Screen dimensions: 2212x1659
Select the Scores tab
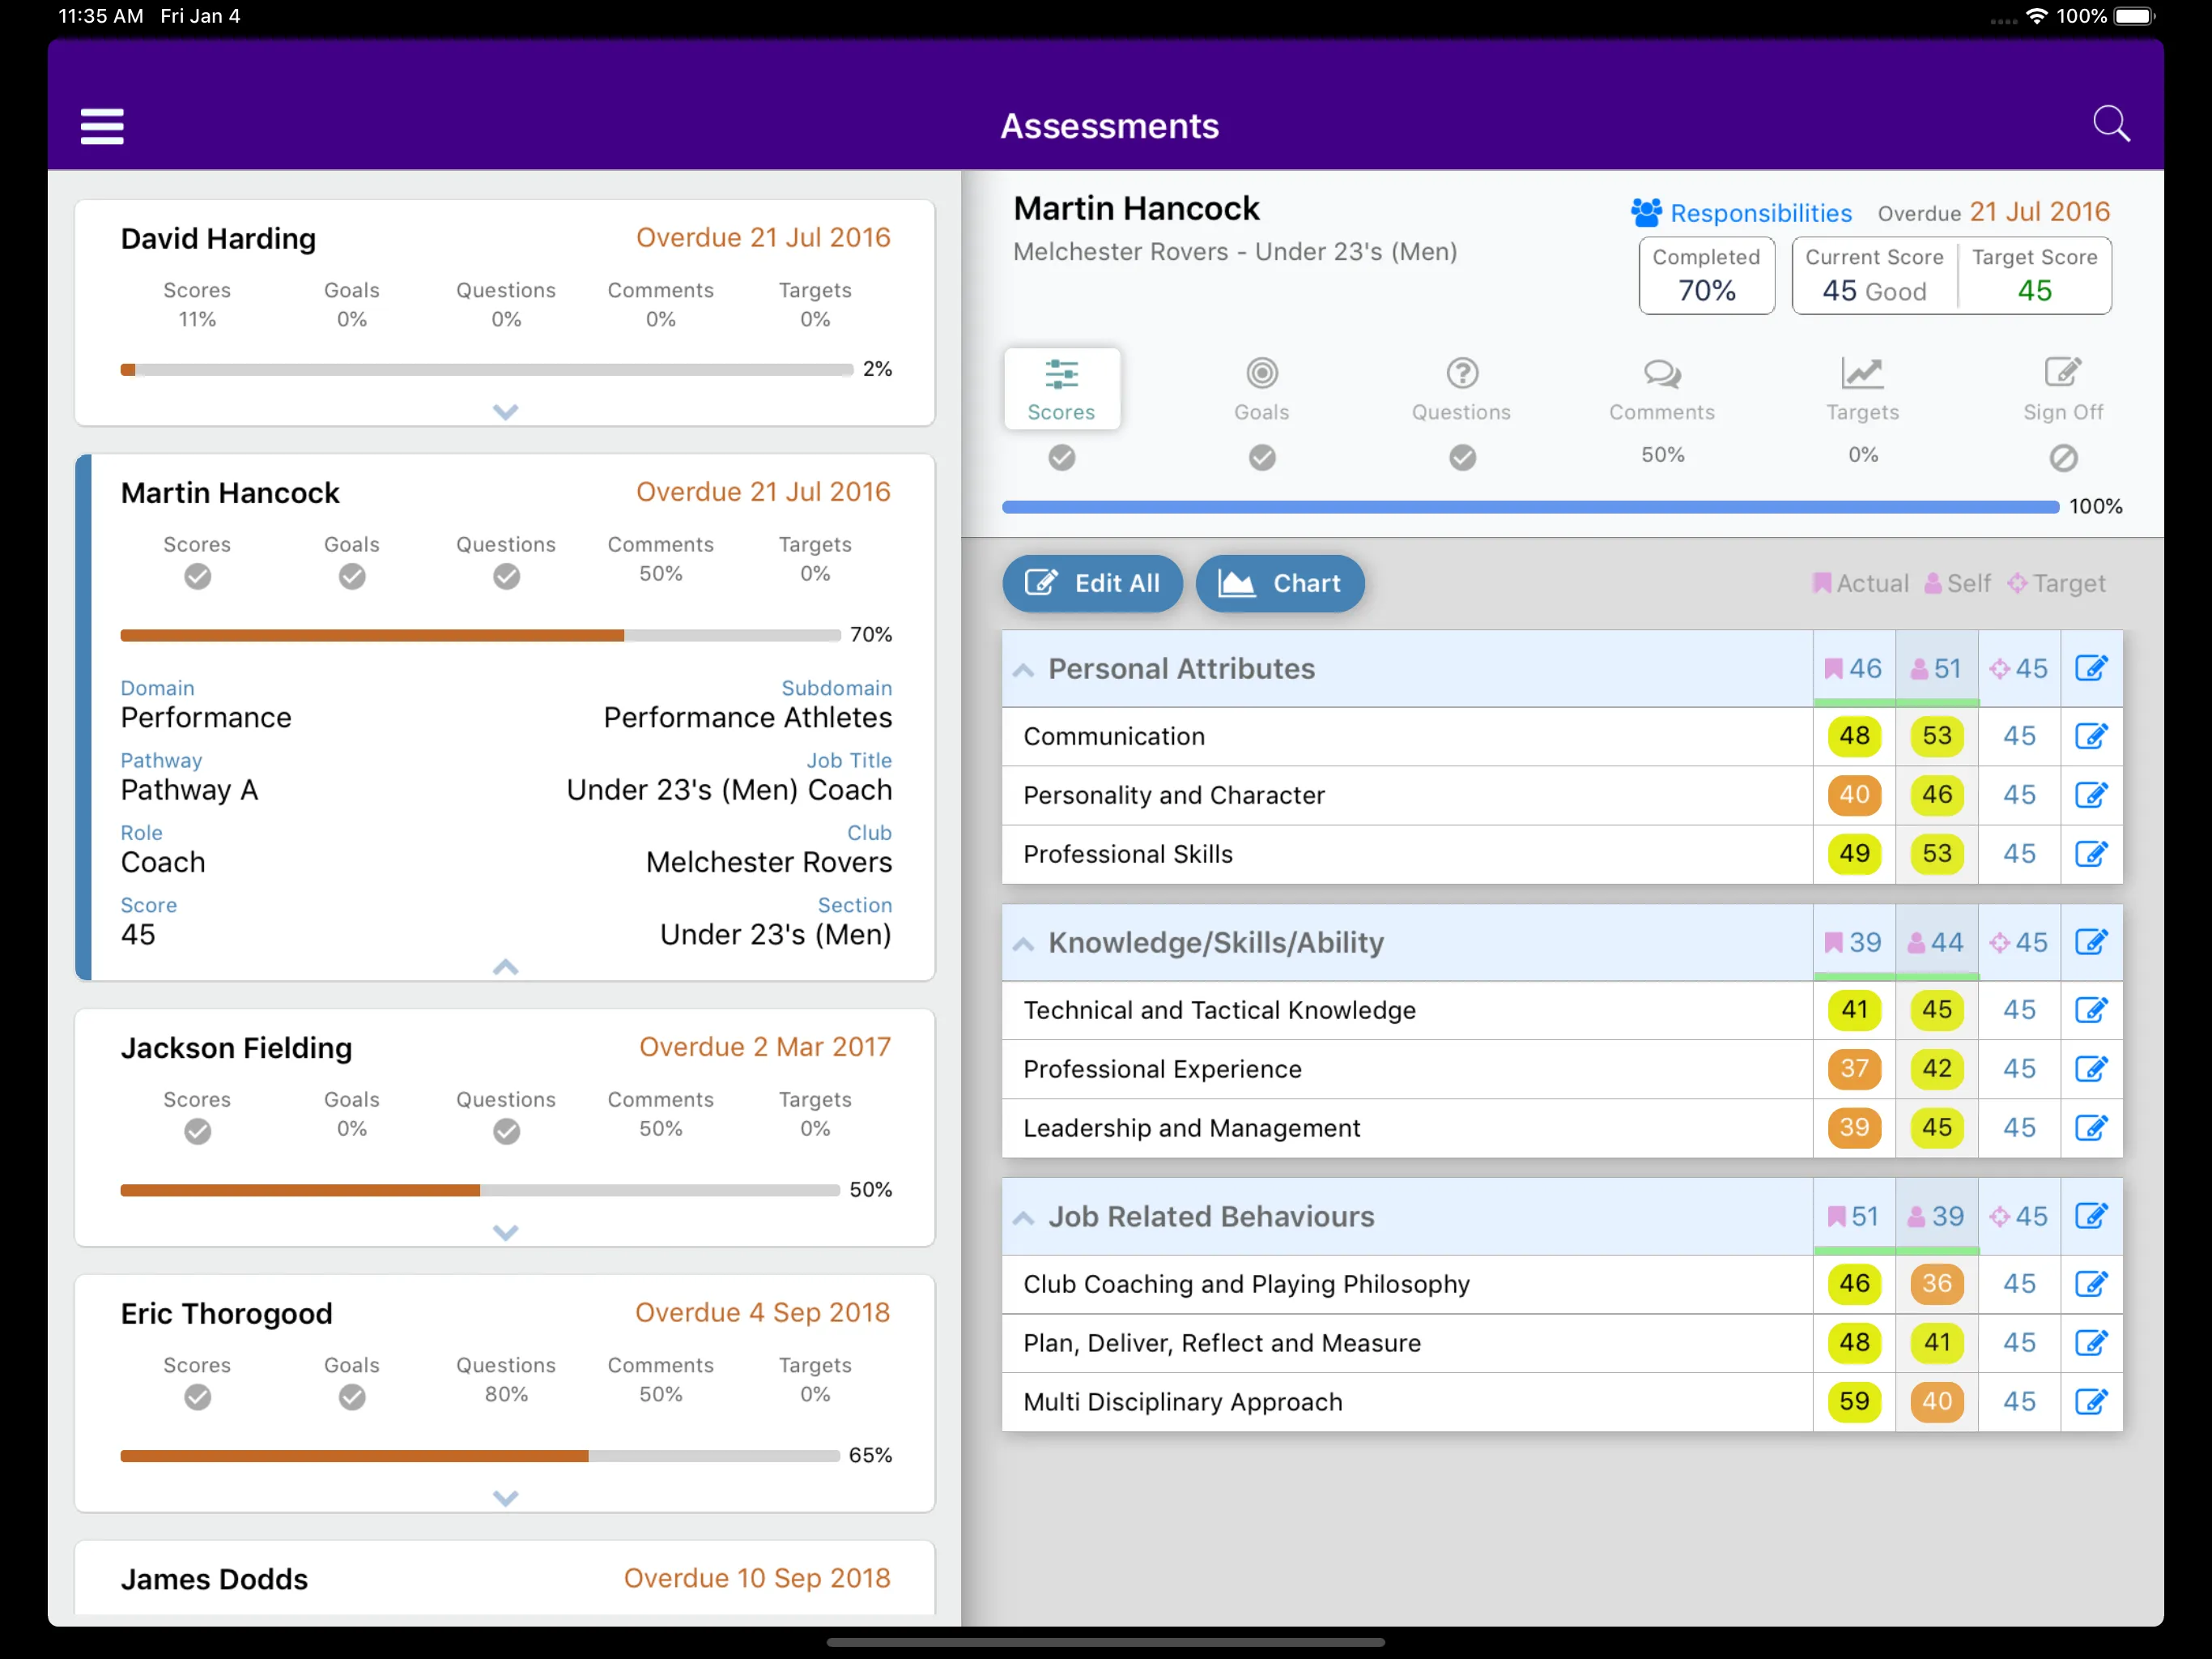(x=1062, y=390)
